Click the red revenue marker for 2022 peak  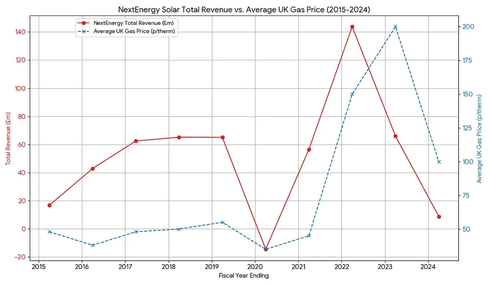351,27
